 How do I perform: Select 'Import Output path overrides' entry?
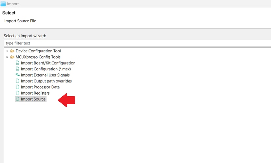[x=46, y=81]
